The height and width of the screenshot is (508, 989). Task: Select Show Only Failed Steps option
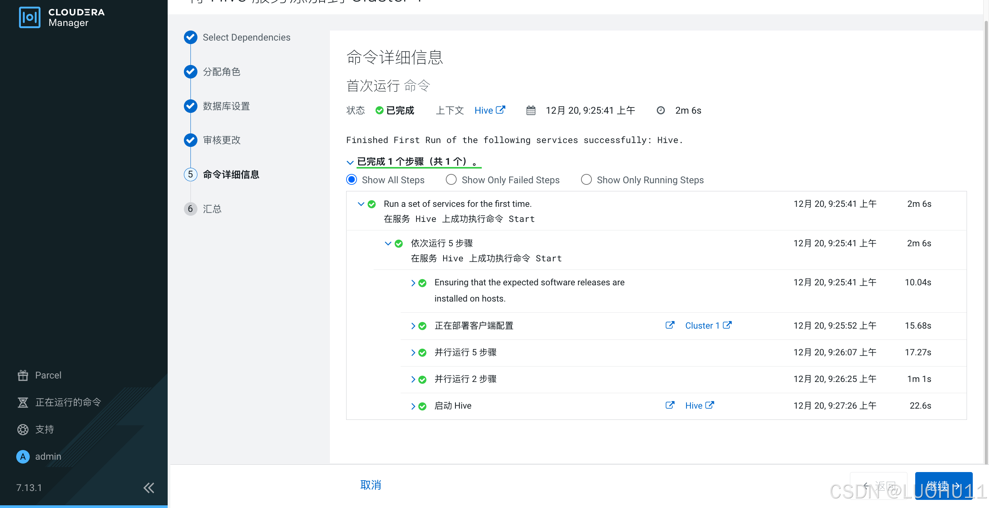tap(451, 180)
